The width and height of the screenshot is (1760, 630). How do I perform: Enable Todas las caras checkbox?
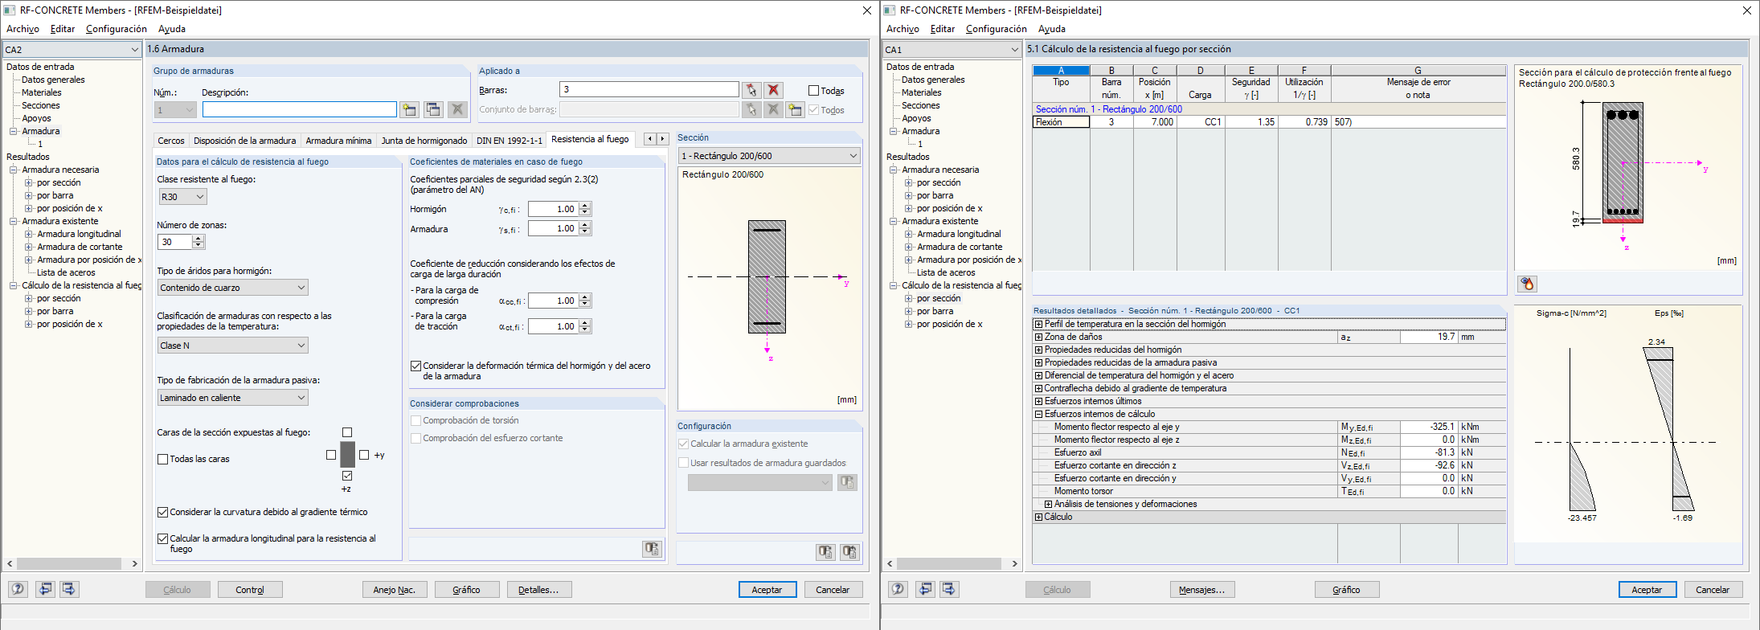click(x=163, y=459)
